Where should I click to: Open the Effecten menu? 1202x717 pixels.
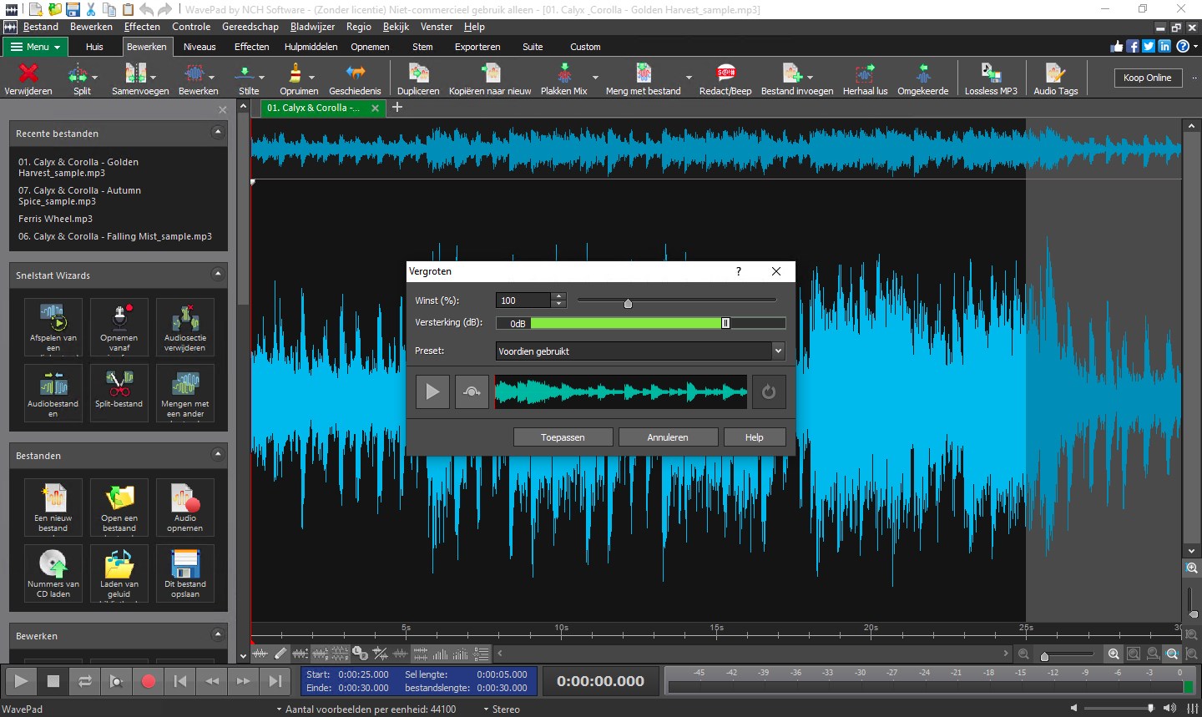142,27
